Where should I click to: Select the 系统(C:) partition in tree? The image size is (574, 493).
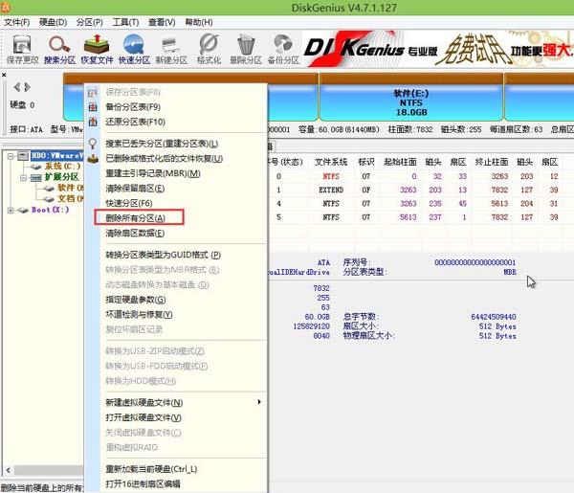coord(62,167)
